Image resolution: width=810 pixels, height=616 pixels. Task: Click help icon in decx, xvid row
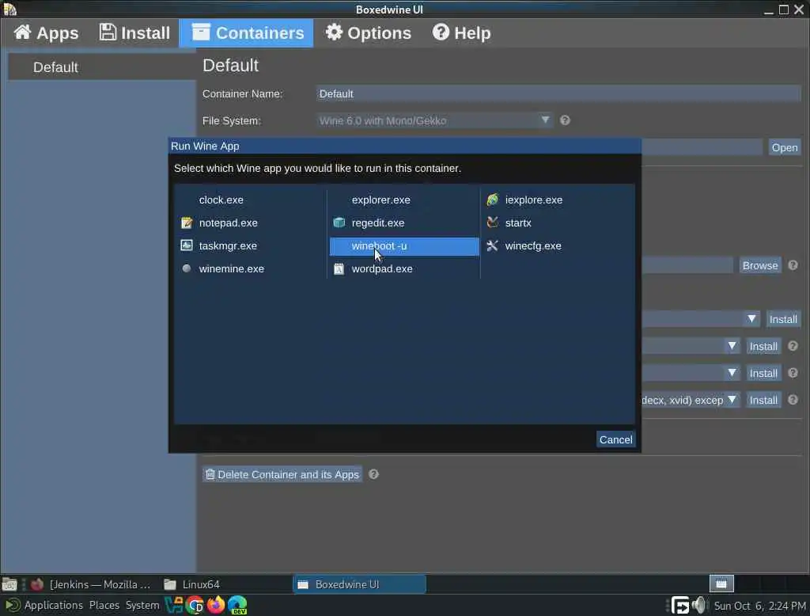click(x=793, y=400)
